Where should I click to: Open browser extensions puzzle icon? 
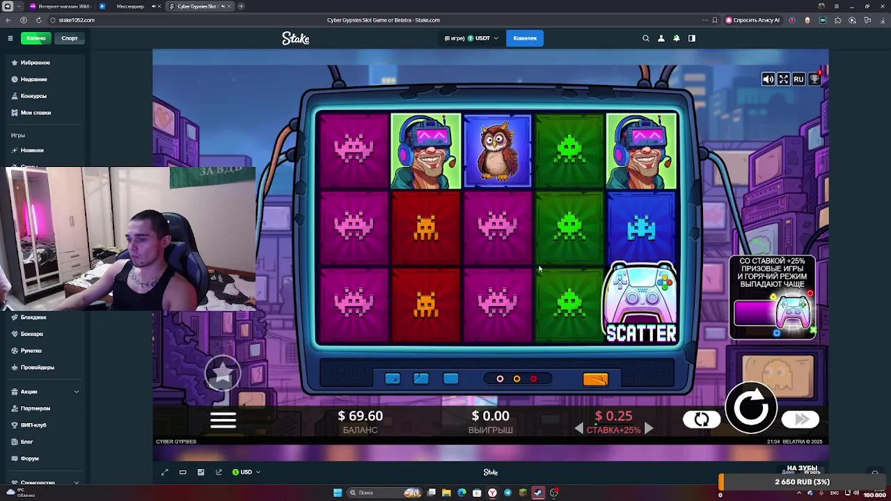[x=837, y=20]
